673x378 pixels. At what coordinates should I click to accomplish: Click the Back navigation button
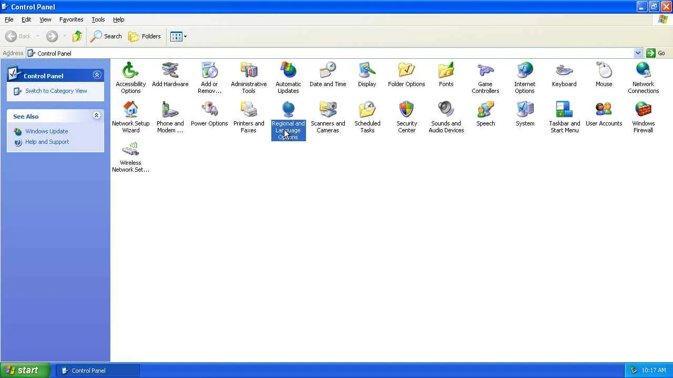tap(18, 36)
